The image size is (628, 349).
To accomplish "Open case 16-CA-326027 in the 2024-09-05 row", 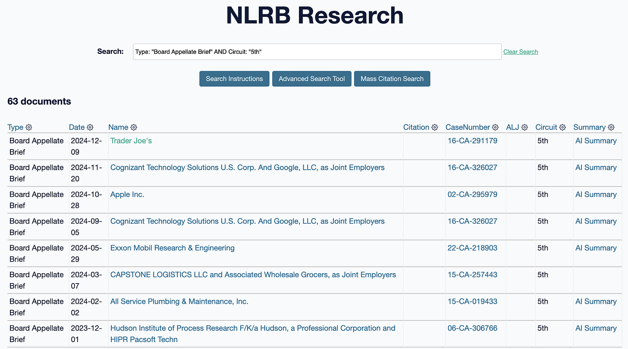I will [x=472, y=221].
